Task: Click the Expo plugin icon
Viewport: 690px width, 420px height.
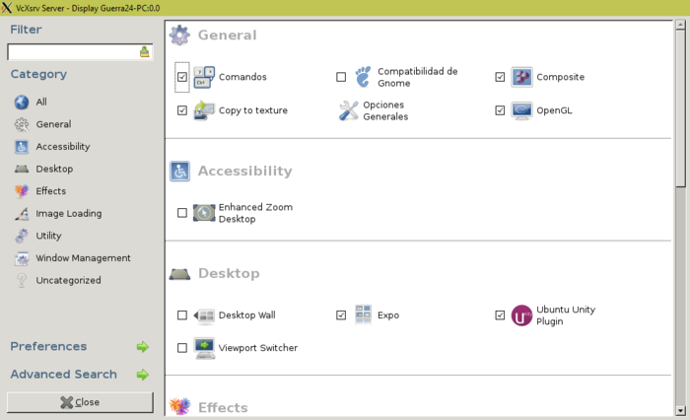Action: (363, 315)
